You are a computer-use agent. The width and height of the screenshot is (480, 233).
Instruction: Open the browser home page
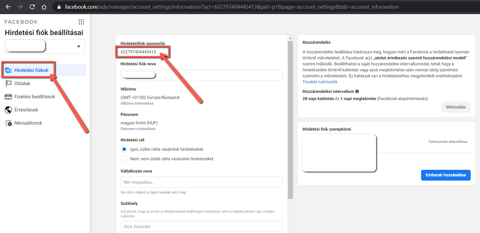coord(44,7)
